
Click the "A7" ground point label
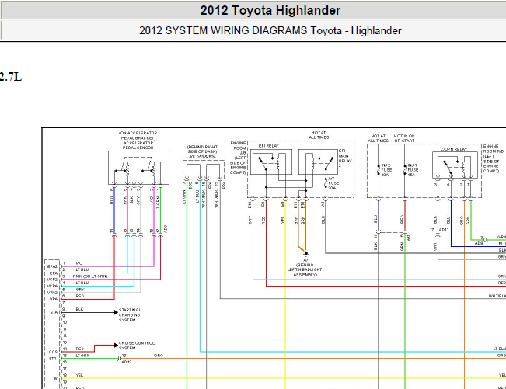[x=305, y=260]
